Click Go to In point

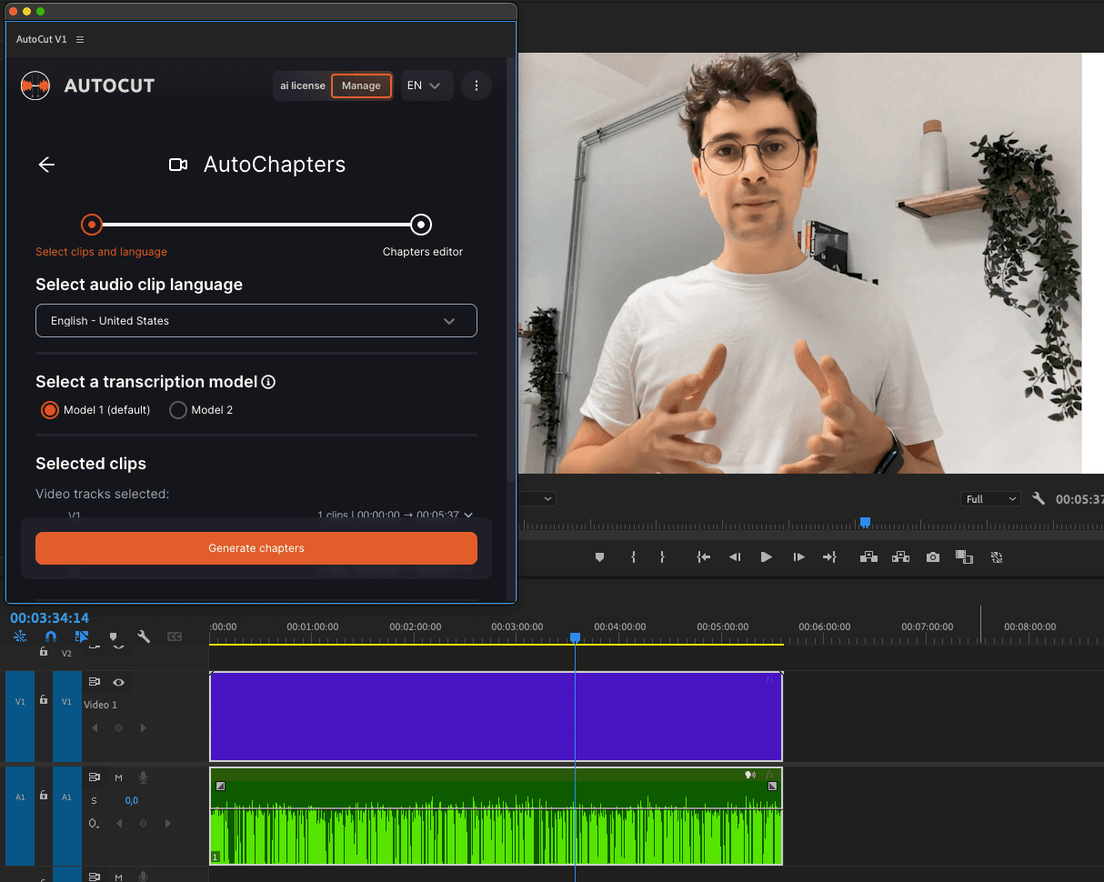point(703,557)
